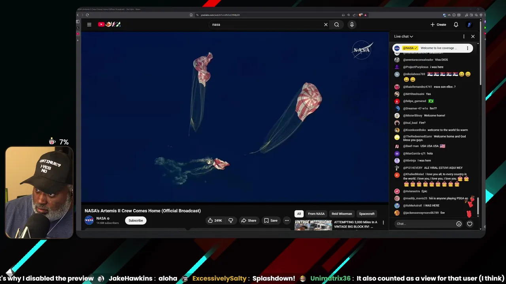
Task: Open live chat options three-dot menu
Action: coord(464,36)
